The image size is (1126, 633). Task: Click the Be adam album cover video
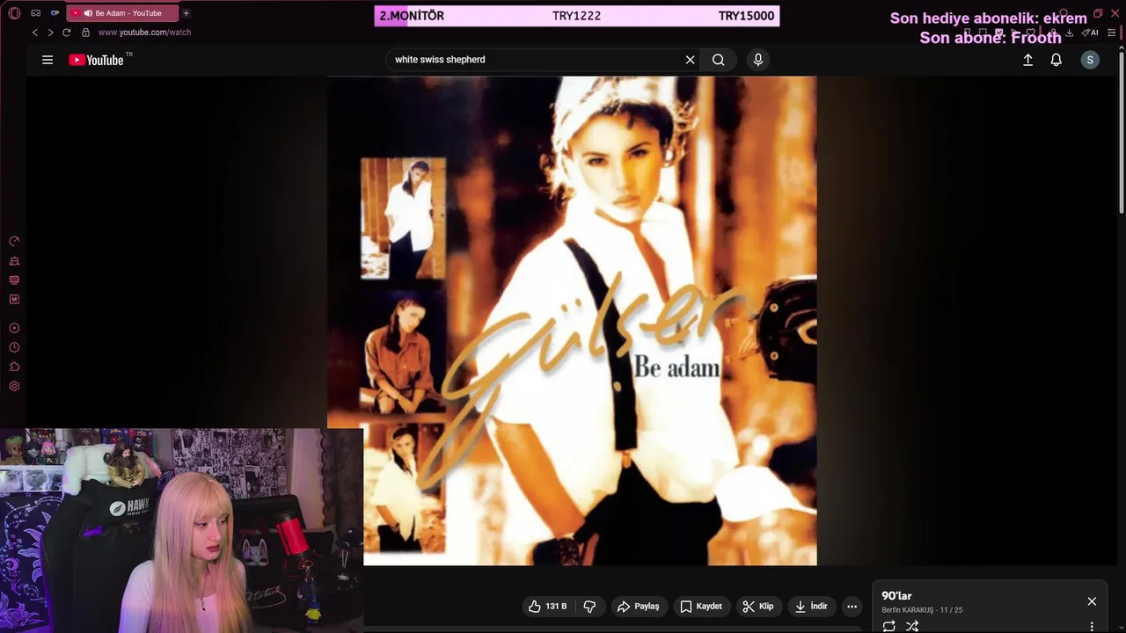pyautogui.click(x=572, y=320)
